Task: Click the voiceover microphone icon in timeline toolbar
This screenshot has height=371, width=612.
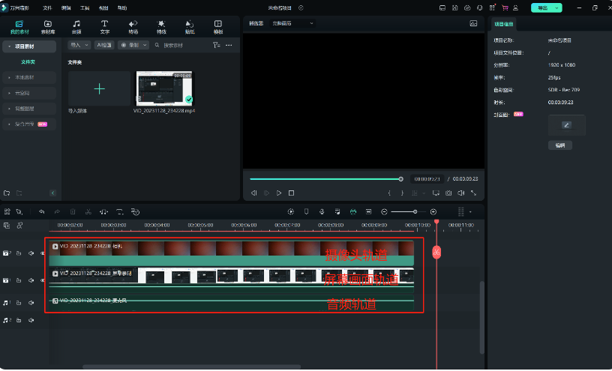Action: coord(322,212)
